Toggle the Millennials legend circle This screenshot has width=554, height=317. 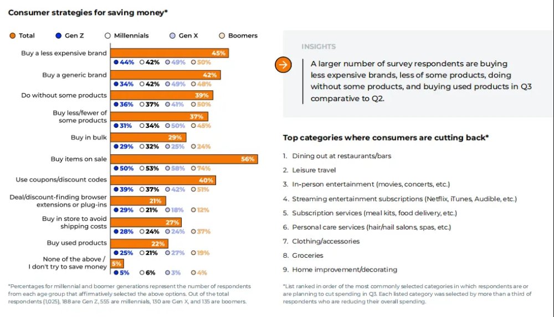coord(108,35)
